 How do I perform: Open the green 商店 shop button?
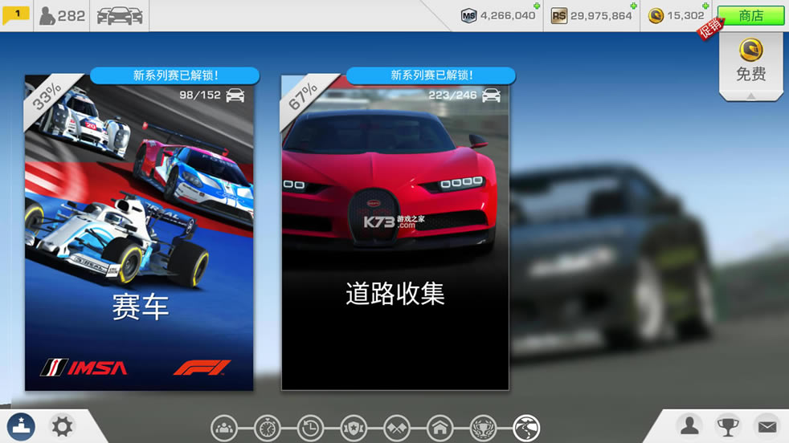[x=750, y=16]
